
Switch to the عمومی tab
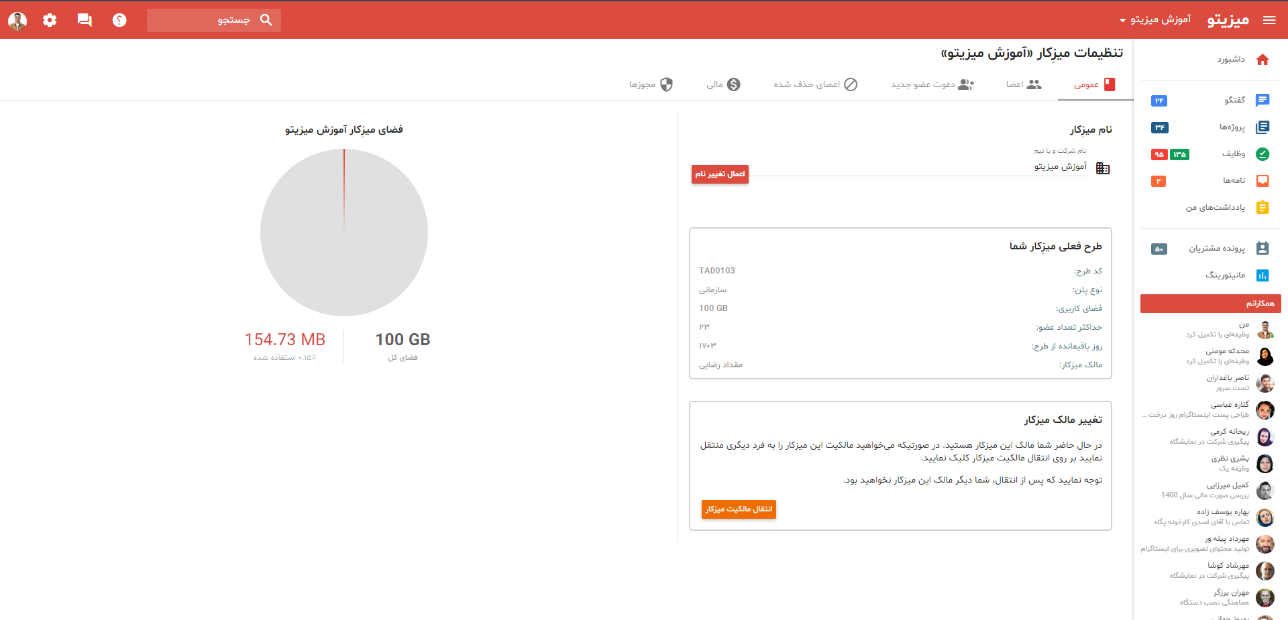[1095, 84]
